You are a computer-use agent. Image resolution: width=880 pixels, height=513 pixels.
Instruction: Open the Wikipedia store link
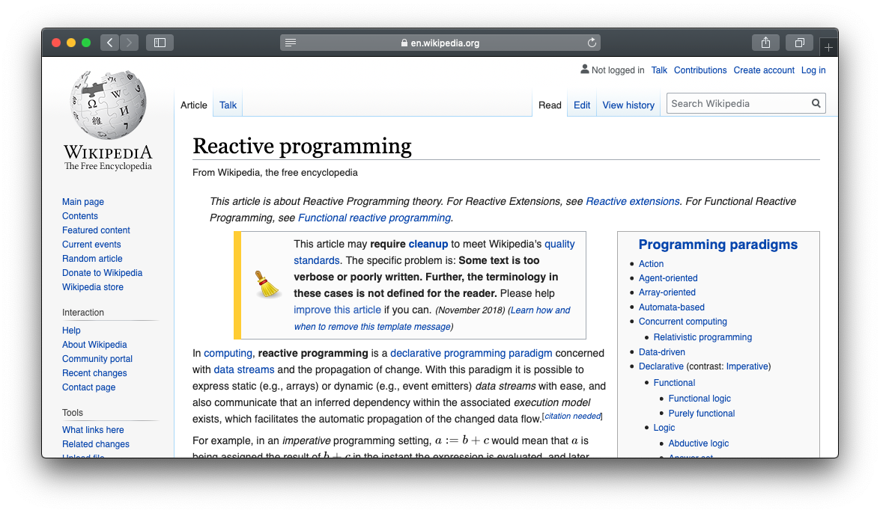93,287
